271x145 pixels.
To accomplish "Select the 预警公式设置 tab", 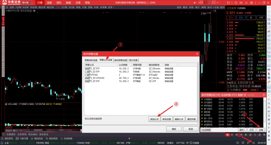I will (x=106, y=60).
